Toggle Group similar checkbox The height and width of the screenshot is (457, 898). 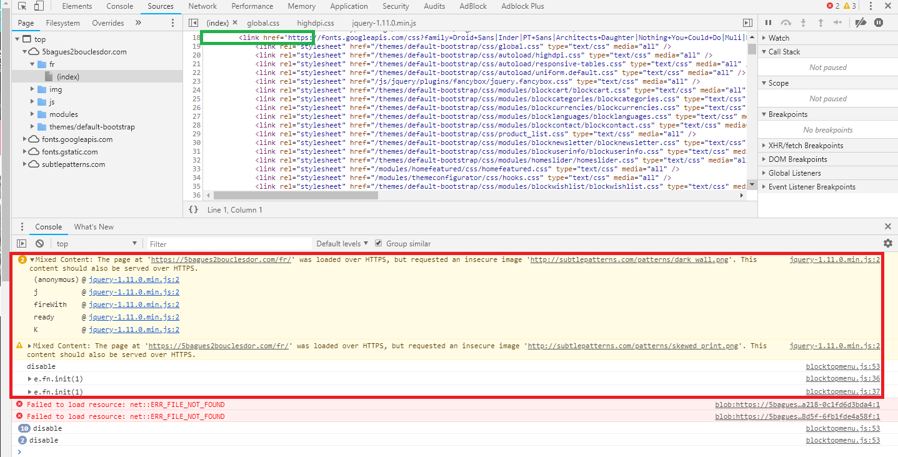point(379,243)
